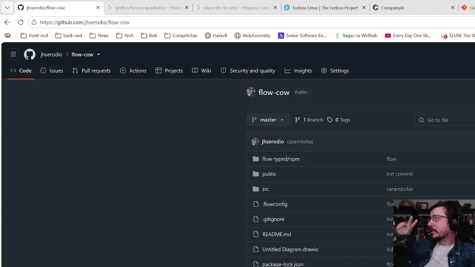Open the .flowconfig file
The width and height of the screenshot is (475, 267).
click(275, 204)
